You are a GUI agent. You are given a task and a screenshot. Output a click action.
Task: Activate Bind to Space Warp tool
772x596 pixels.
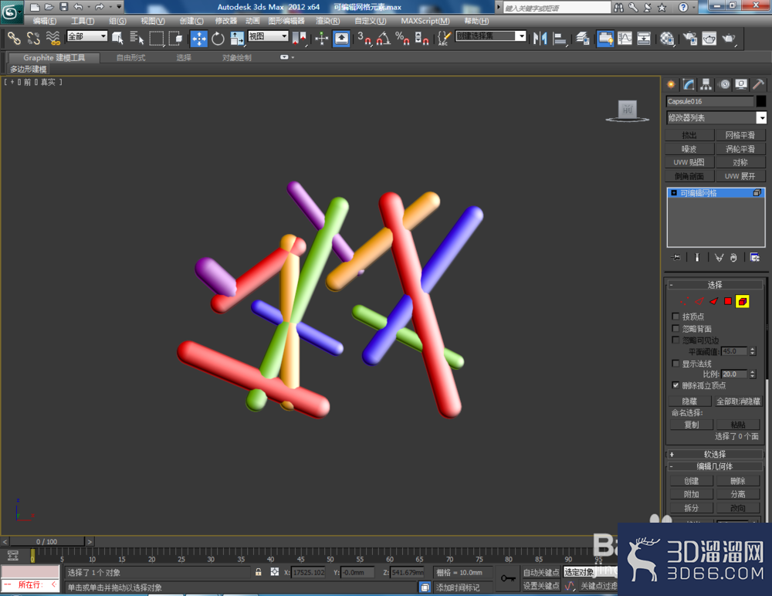[52, 38]
